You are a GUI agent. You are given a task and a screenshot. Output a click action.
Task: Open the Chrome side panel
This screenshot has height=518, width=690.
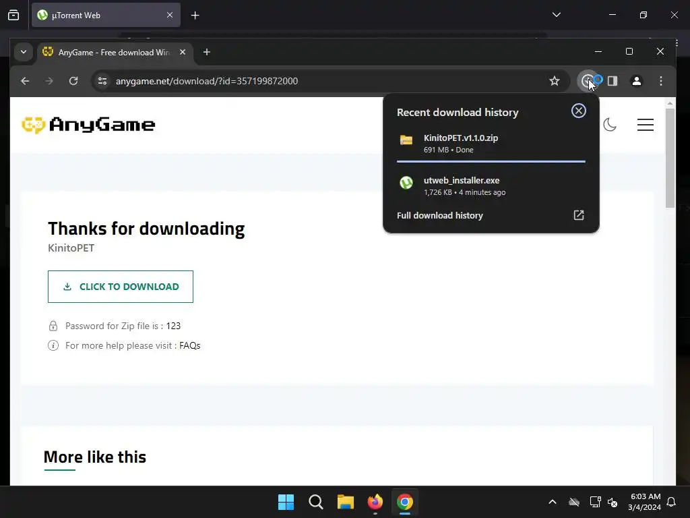612,81
